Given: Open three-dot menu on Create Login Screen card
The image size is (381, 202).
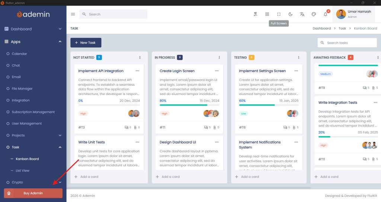Looking at the screenshot, I should pyautogui.click(x=217, y=71).
